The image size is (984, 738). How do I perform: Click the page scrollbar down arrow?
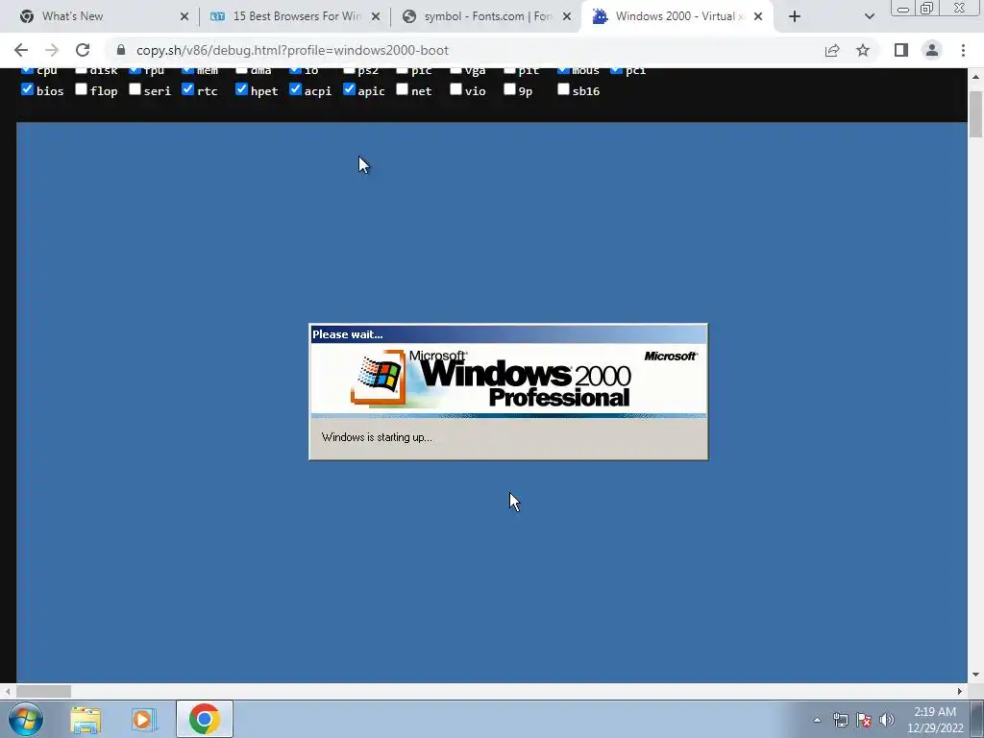coord(976,676)
